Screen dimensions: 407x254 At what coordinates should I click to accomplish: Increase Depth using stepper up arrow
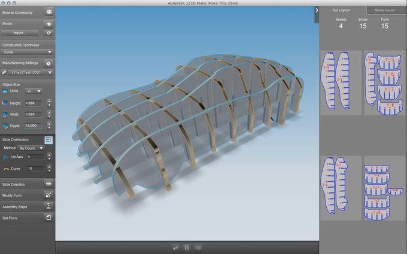click(49, 124)
